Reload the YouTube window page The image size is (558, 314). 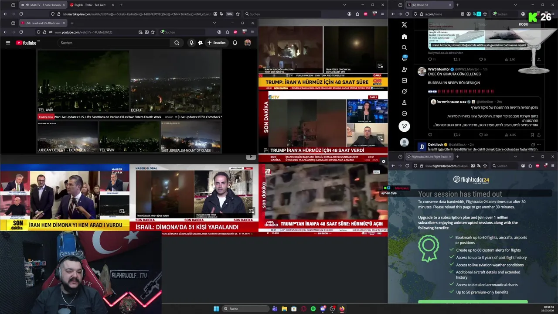pos(21,32)
